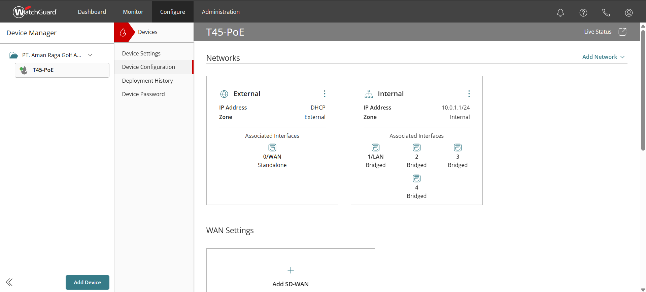Click the DHCP IP address value
Image resolution: width=646 pixels, height=292 pixels.
click(x=318, y=108)
